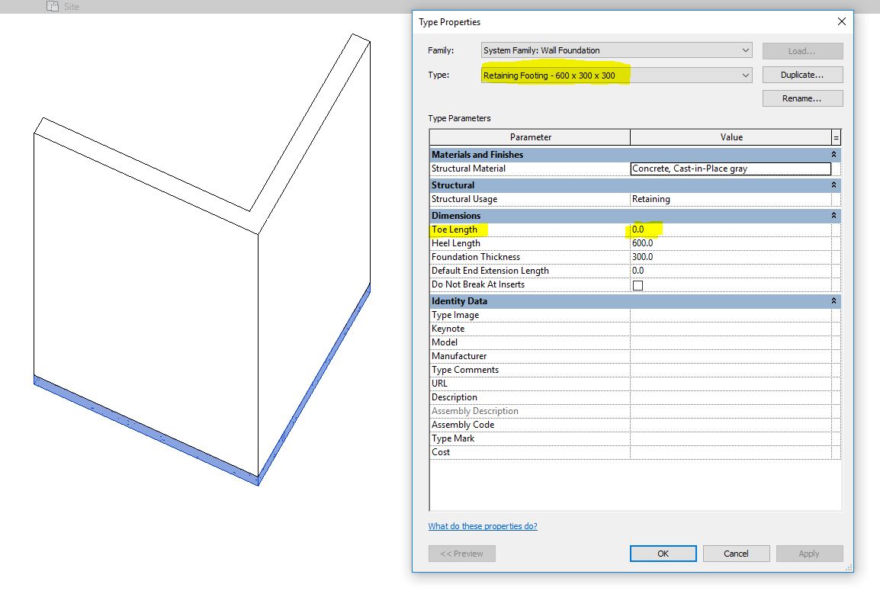The width and height of the screenshot is (880, 610).
Task: Collapse the Dimensions parameter section
Action: click(833, 216)
